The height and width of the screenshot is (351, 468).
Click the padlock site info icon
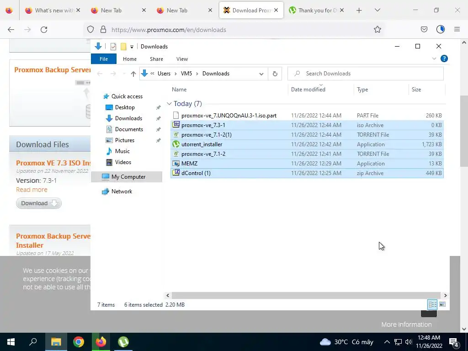[x=103, y=30]
